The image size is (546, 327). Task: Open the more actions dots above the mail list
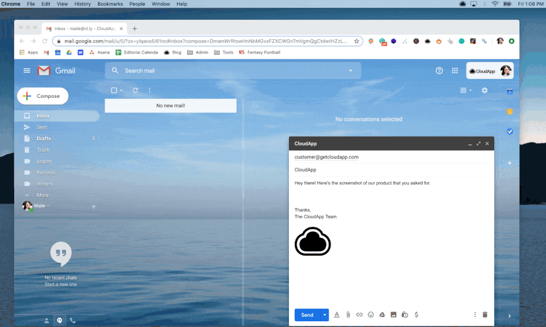pyautogui.click(x=150, y=90)
